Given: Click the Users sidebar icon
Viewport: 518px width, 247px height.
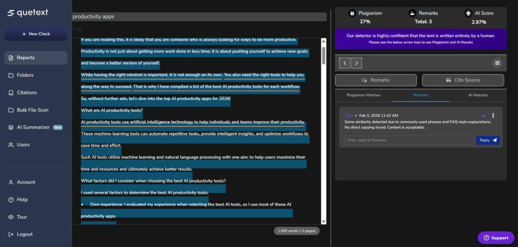Looking at the screenshot, I should click(x=11, y=145).
